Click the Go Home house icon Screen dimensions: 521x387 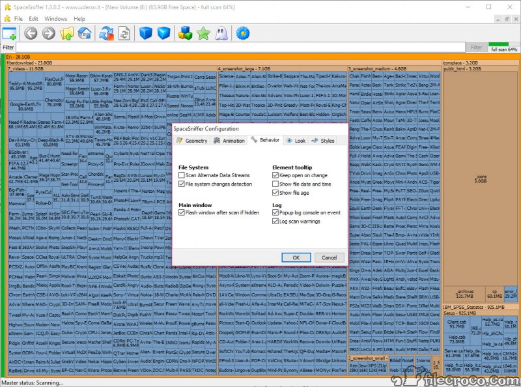pos(85,33)
